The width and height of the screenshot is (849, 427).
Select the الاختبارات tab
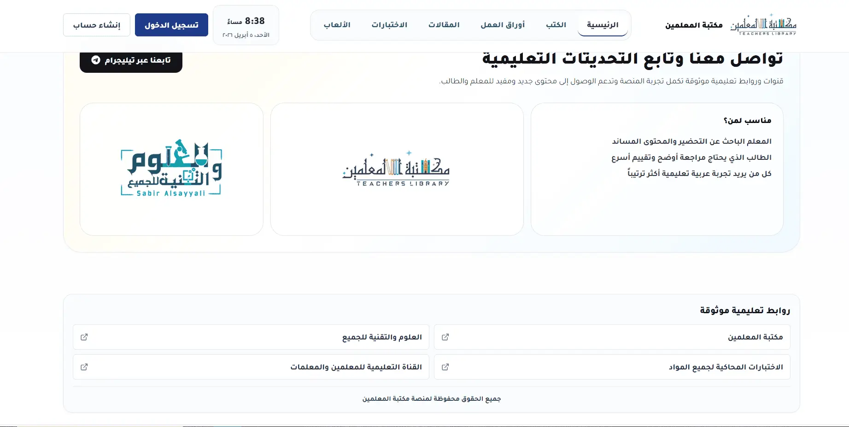coord(389,25)
